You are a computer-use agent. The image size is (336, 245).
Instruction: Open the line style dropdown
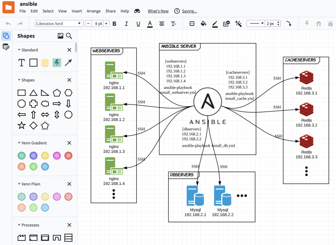pos(256,23)
